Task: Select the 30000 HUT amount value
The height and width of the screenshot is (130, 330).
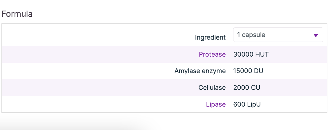Action: (251, 54)
